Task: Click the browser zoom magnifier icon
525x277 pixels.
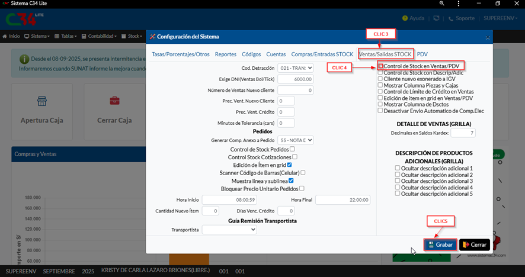Action: pos(442,4)
